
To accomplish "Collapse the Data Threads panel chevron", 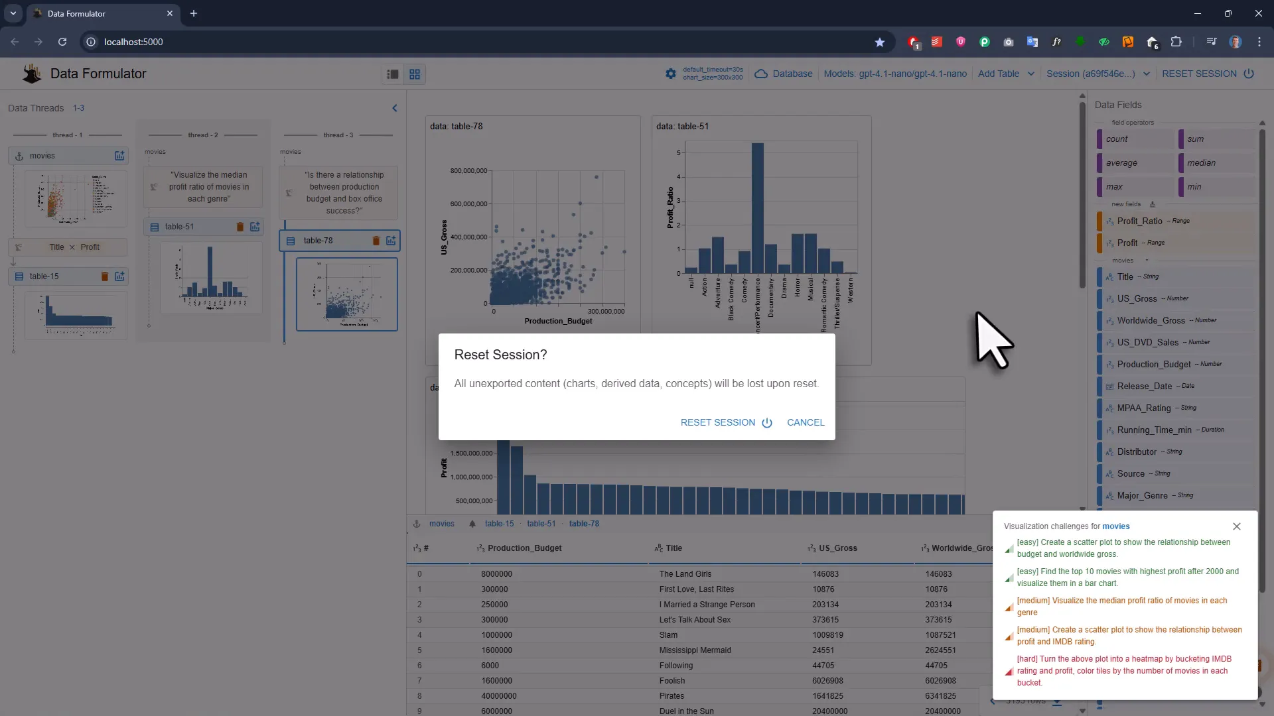I will (395, 108).
